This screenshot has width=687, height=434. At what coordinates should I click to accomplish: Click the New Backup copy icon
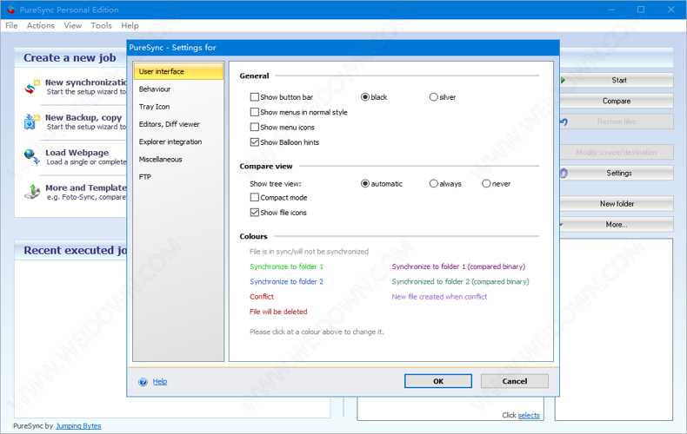coord(30,122)
